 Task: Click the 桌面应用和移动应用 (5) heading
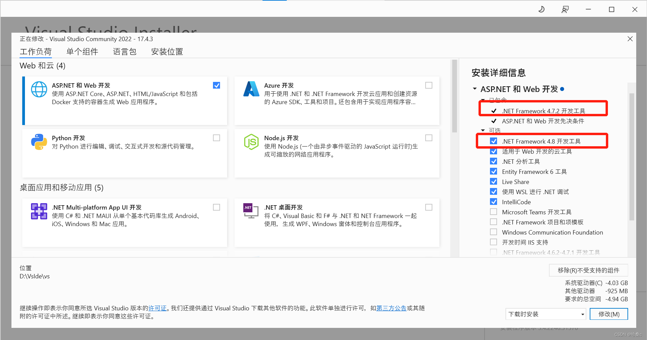click(62, 188)
